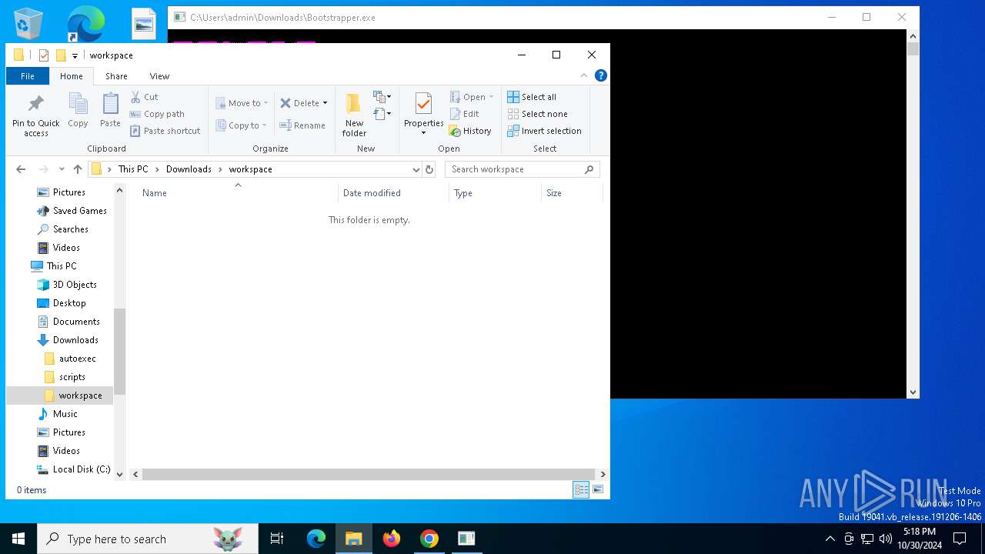Click quick access Properties checkmark in title bar

pyautogui.click(x=44, y=55)
